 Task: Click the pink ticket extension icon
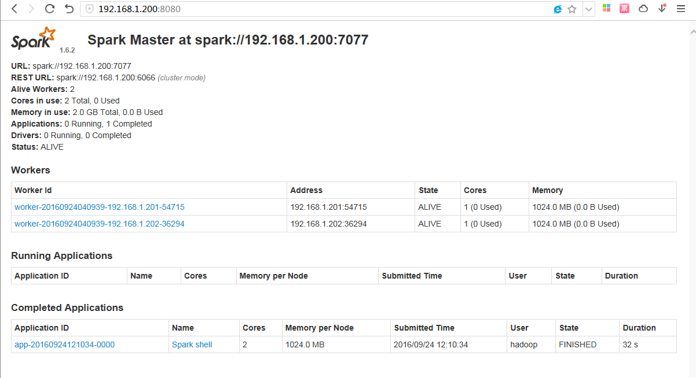[x=624, y=8]
